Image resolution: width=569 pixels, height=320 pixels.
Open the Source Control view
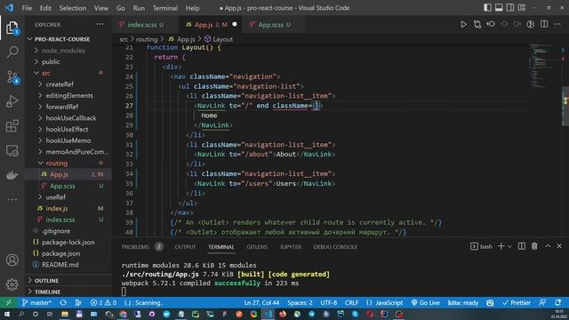pyautogui.click(x=12, y=76)
